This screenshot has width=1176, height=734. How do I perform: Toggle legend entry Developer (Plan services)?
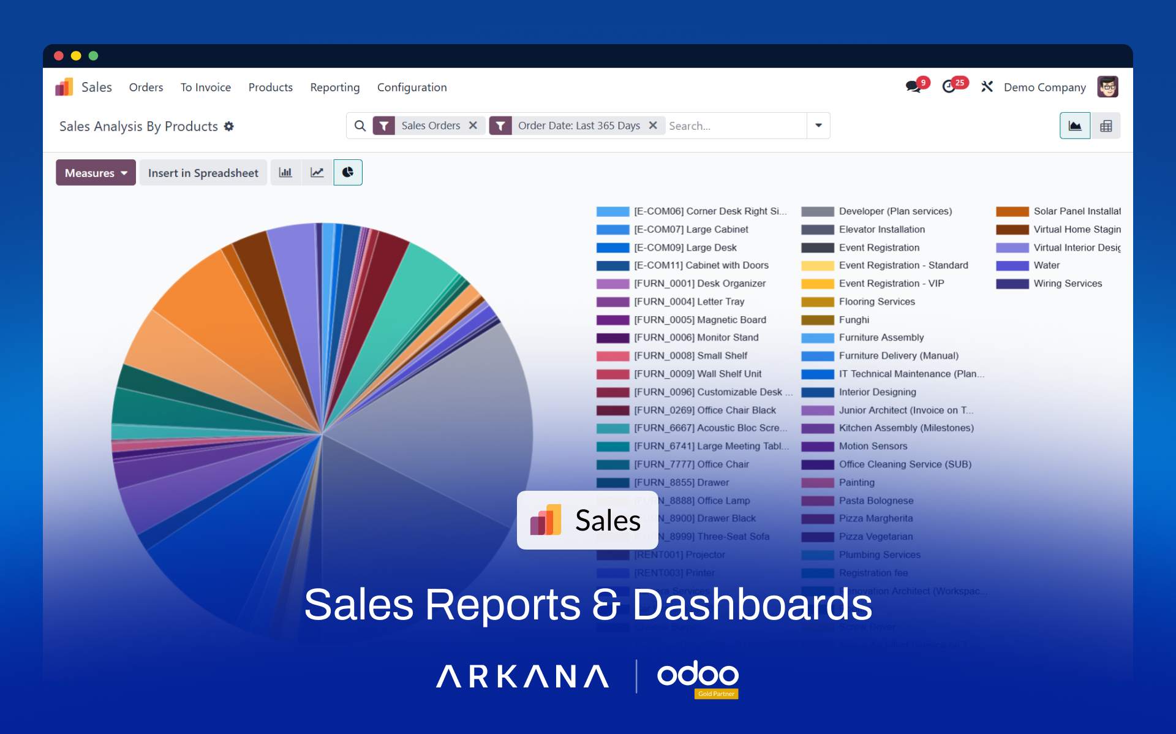pyautogui.click(x=877, y=211)
